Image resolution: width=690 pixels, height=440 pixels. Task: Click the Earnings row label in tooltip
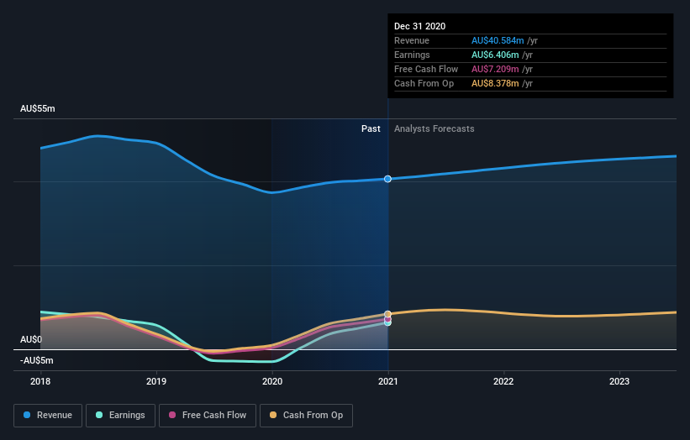(412, 55)
